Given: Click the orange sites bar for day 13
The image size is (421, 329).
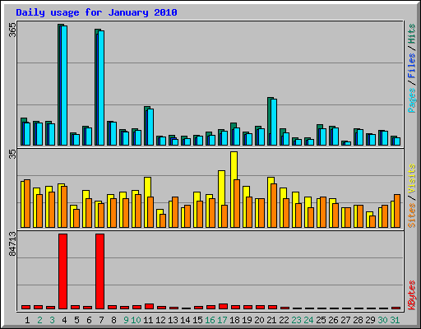Looking at the screenshot, I should coord(175,212).
